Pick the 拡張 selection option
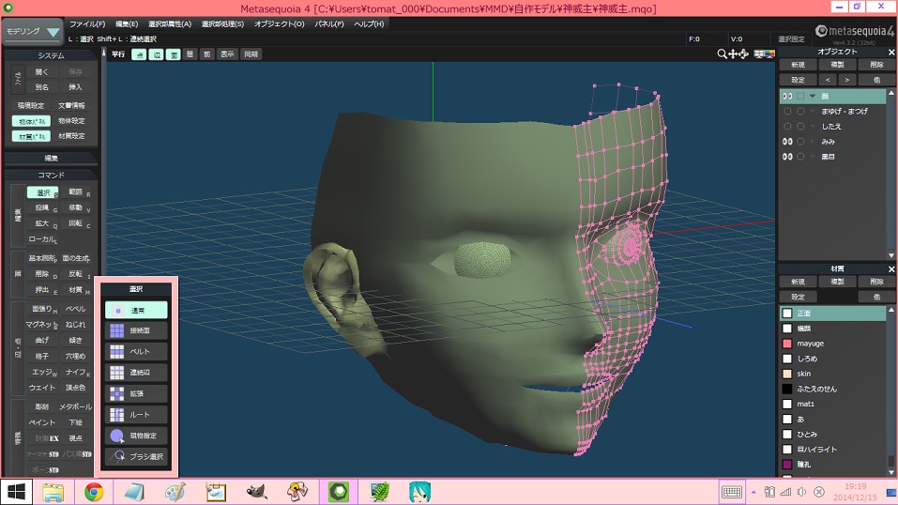The image size is (898, 505). tap(135, 393)
